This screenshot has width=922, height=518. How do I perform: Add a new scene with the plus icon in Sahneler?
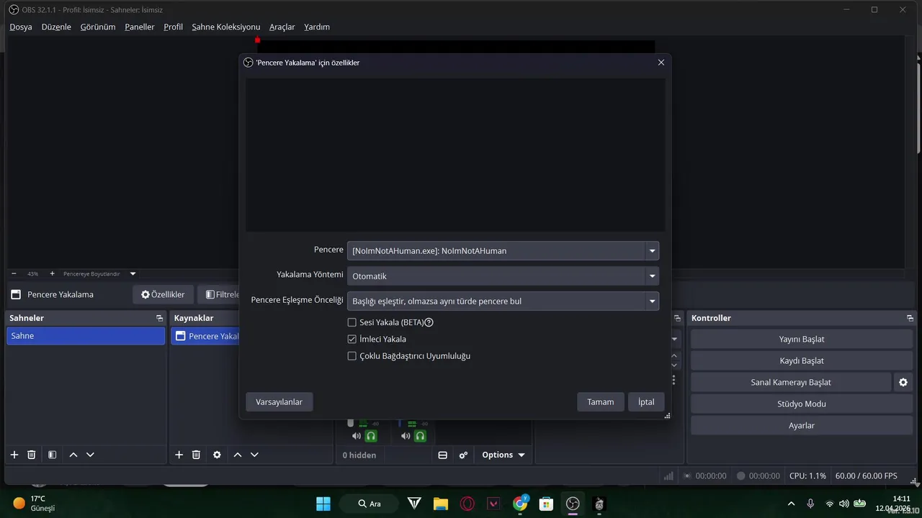(x=14, y=455)
